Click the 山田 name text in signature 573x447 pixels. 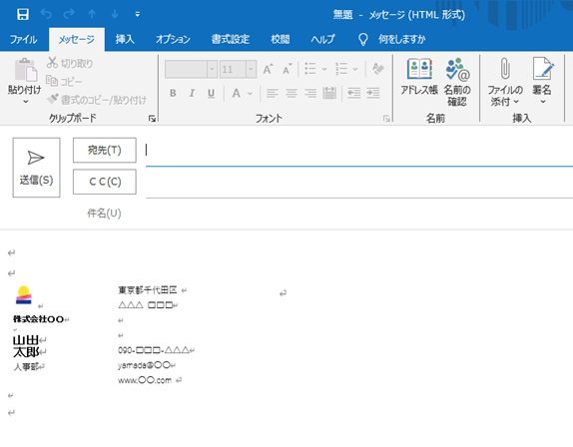click(x=26, y=340)
